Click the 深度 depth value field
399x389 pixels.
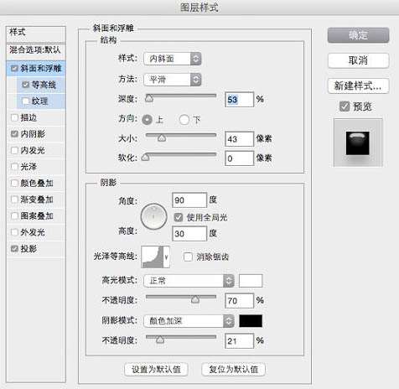pos(239,100)
